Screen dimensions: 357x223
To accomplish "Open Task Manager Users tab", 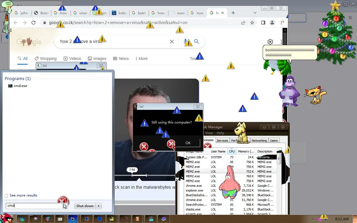I will click(274, 140).
